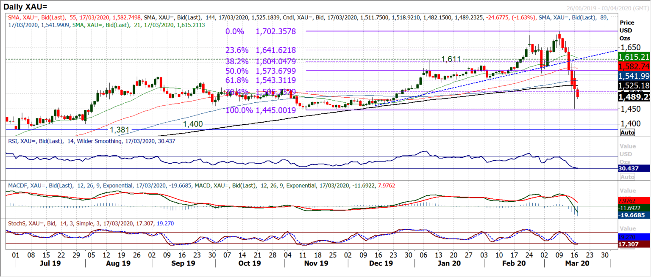651x277 pixels.
Task: Select the red 1,582.74 SMA price tag
Action: tap(634, 67)
